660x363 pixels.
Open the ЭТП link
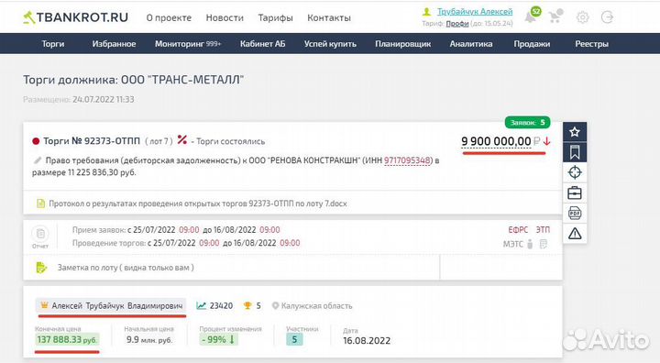pos(543,230)
